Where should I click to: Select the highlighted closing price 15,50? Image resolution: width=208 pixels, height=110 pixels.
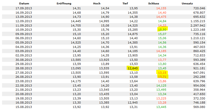(x=162, y=30)
